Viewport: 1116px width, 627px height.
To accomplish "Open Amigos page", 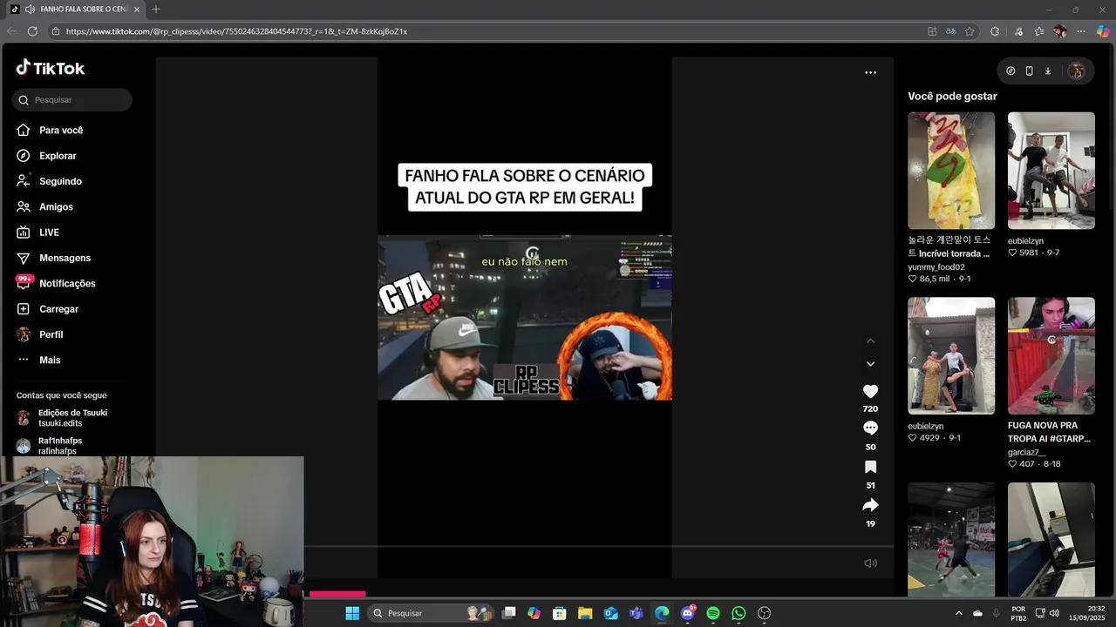I will [x=45, y=207].
